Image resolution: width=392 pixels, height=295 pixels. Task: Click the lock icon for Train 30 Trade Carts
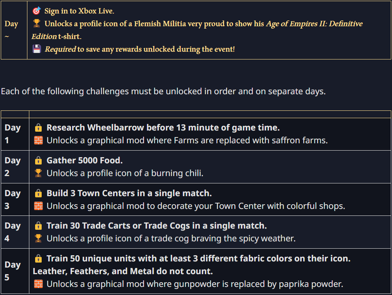click(x=38, y=226)
